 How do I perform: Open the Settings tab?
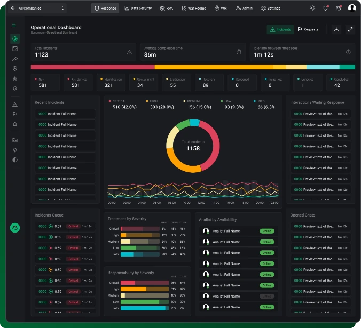coord(271,9)
